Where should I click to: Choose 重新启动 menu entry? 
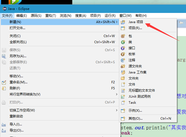click(x=60, y=116)
